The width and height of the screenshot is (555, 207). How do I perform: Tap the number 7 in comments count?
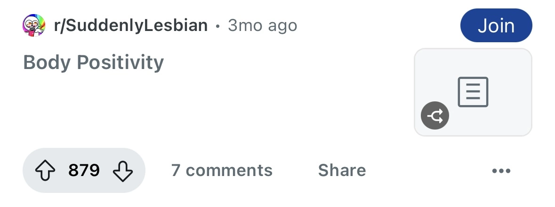(176, 170)
